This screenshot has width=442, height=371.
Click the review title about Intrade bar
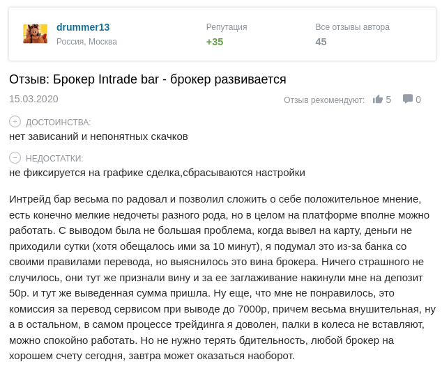tap(148, 79)
